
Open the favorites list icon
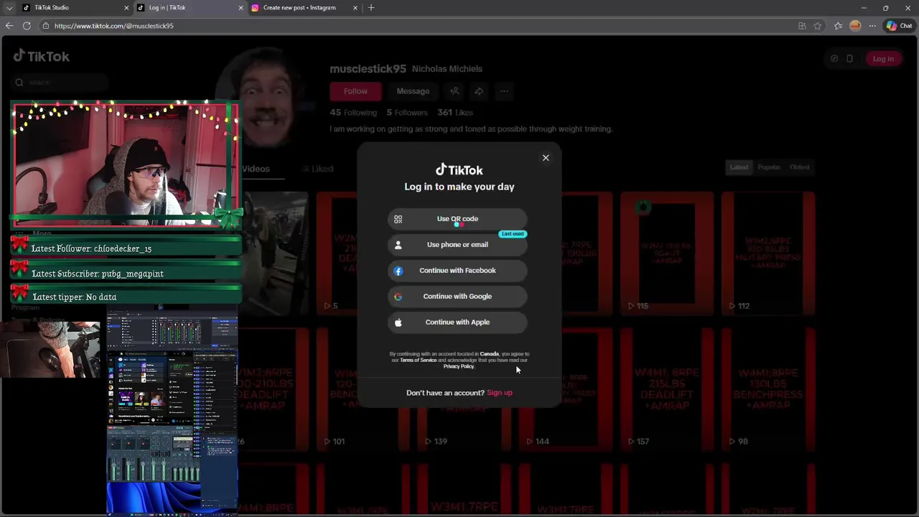[x=838, y=26]
